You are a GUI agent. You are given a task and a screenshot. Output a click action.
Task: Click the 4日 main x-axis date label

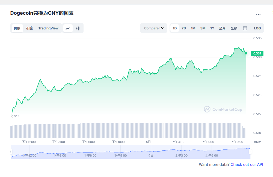point(148,142)
